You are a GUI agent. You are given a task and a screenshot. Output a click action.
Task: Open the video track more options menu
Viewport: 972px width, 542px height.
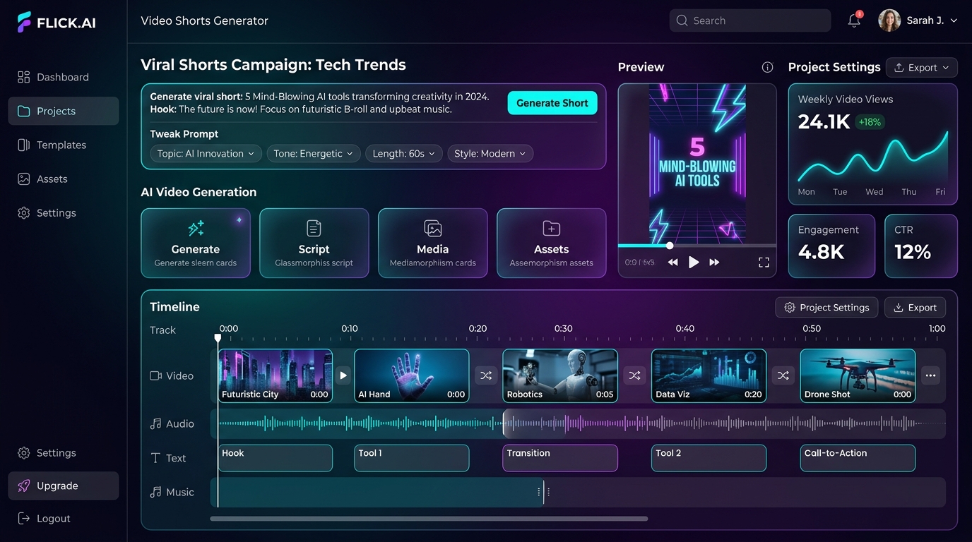coord(931,375)
